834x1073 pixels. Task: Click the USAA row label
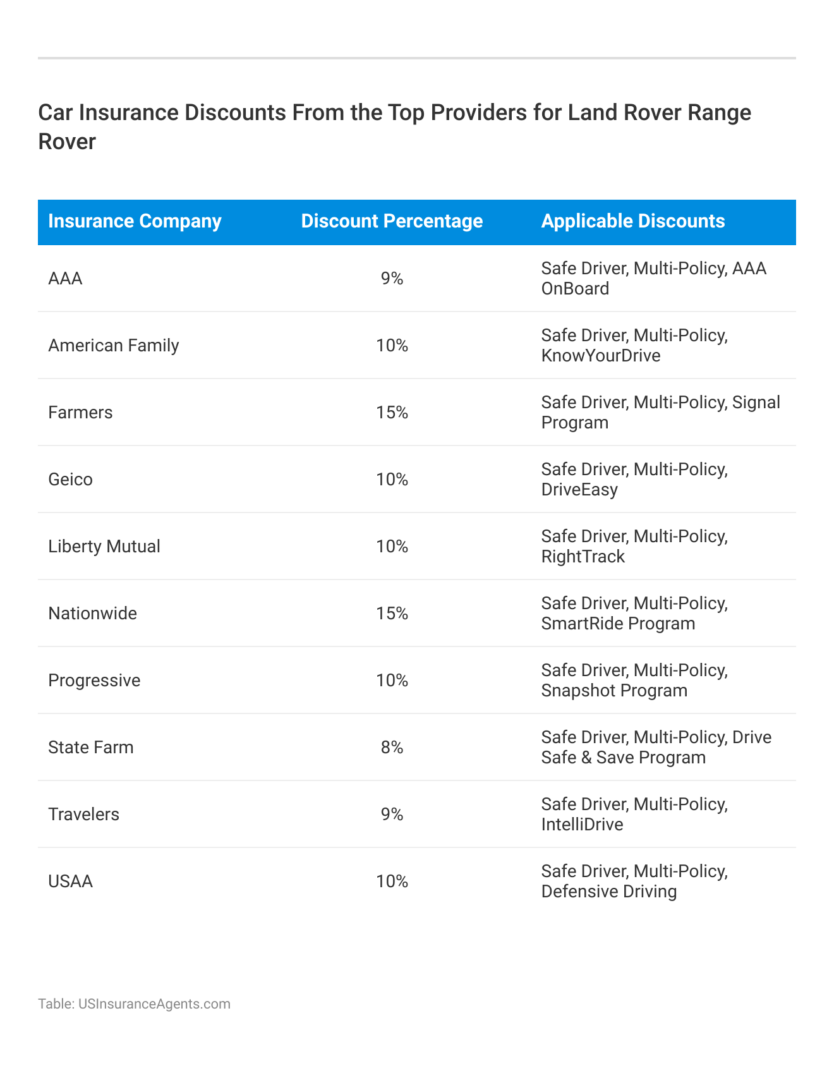tap(70, 882)
